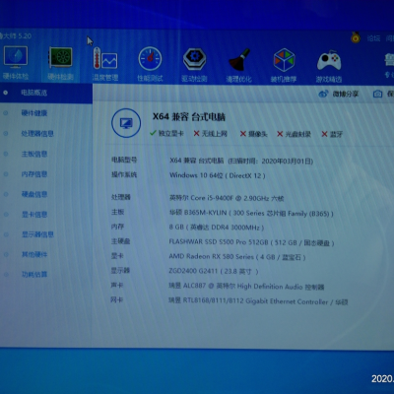
Task: Open 温度管理 thermometer icon
Action: (105, 58)
